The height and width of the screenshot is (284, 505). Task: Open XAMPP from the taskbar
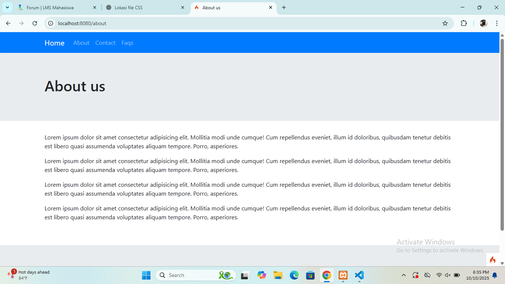(x=343, y=275)
